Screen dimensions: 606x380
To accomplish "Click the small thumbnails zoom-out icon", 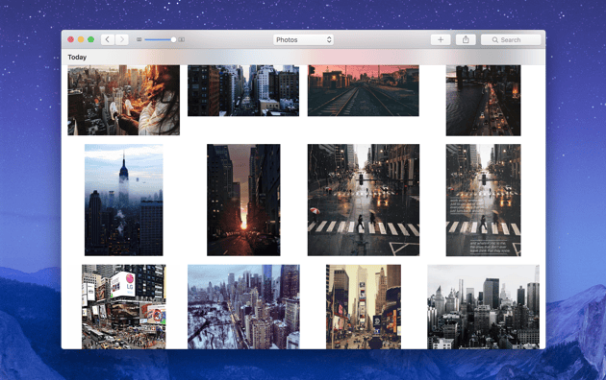I will point(139,39).
